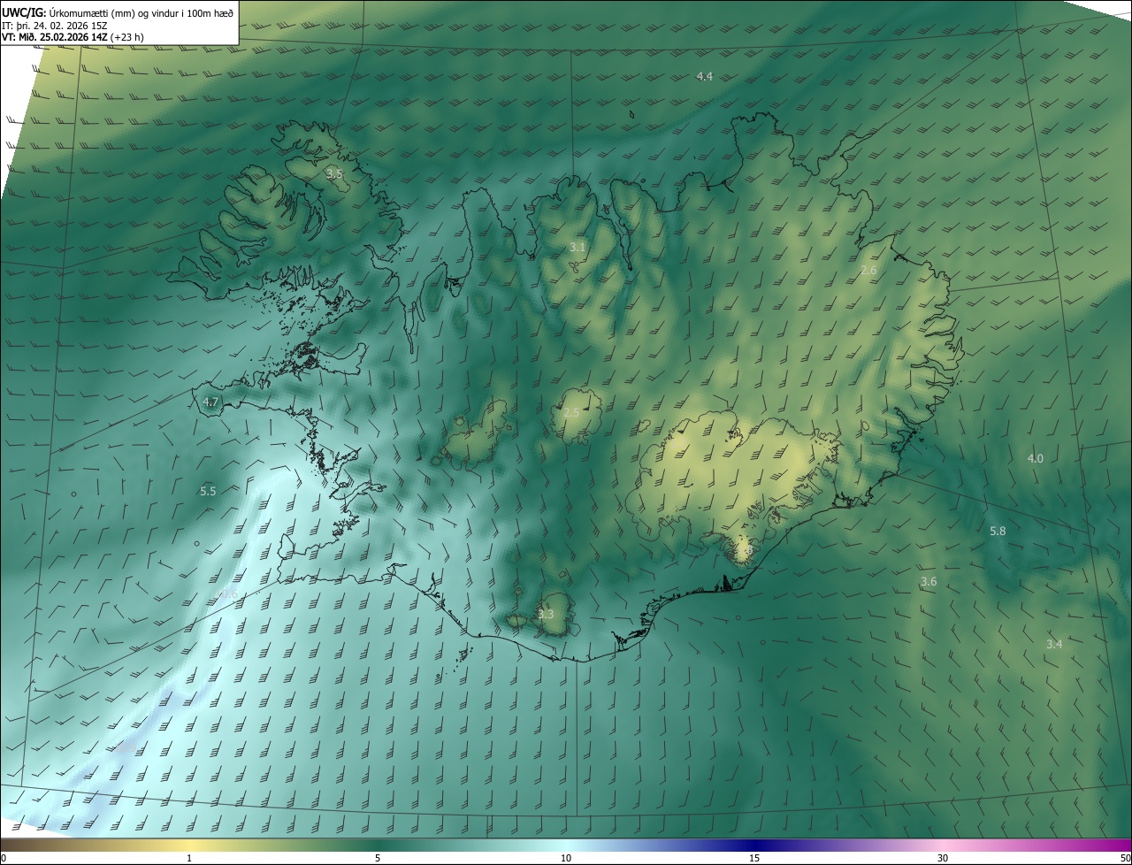1132x865 pixels.
Task: Click the 10 tick on the color scale
Action: coord(566,858)
